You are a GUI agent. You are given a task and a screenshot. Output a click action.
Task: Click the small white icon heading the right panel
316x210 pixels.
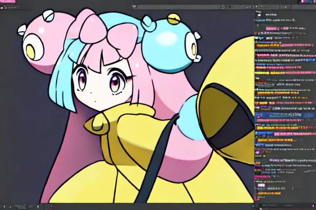coord(259,15)
